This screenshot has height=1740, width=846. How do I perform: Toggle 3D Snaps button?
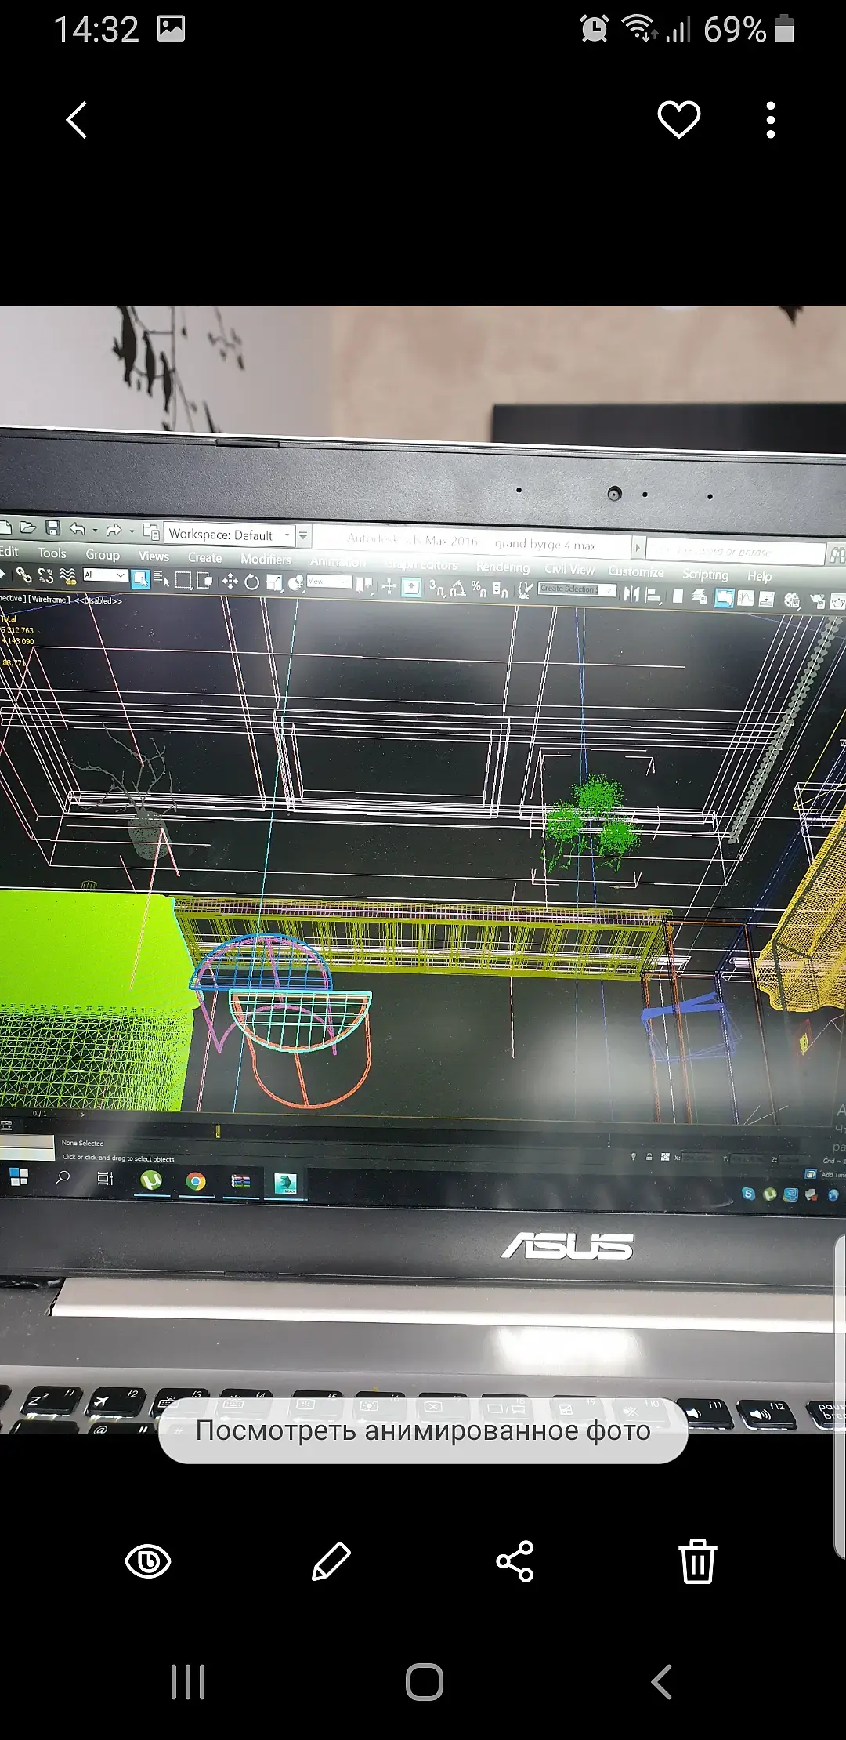click(x=436, y=587)
